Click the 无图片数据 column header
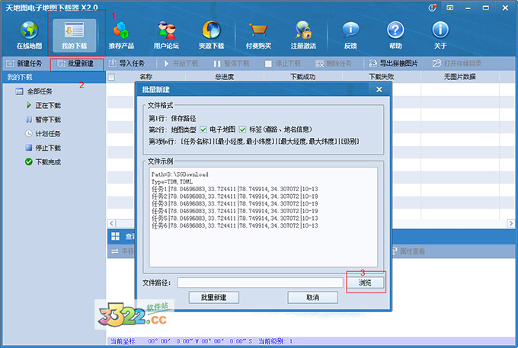Image resolution: width=518 pixels, height=348 pixels. (x=459, y=77)
